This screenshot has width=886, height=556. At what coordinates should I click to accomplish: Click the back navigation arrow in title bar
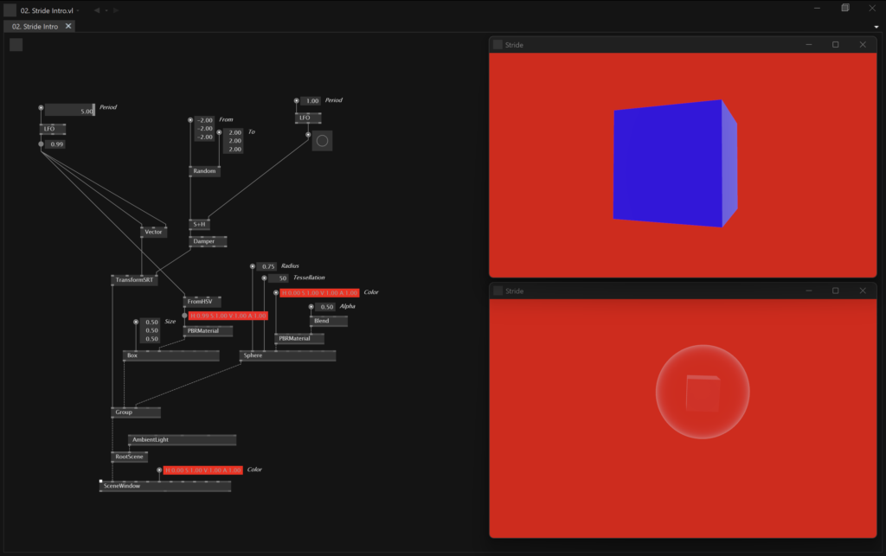pos(96,10)
